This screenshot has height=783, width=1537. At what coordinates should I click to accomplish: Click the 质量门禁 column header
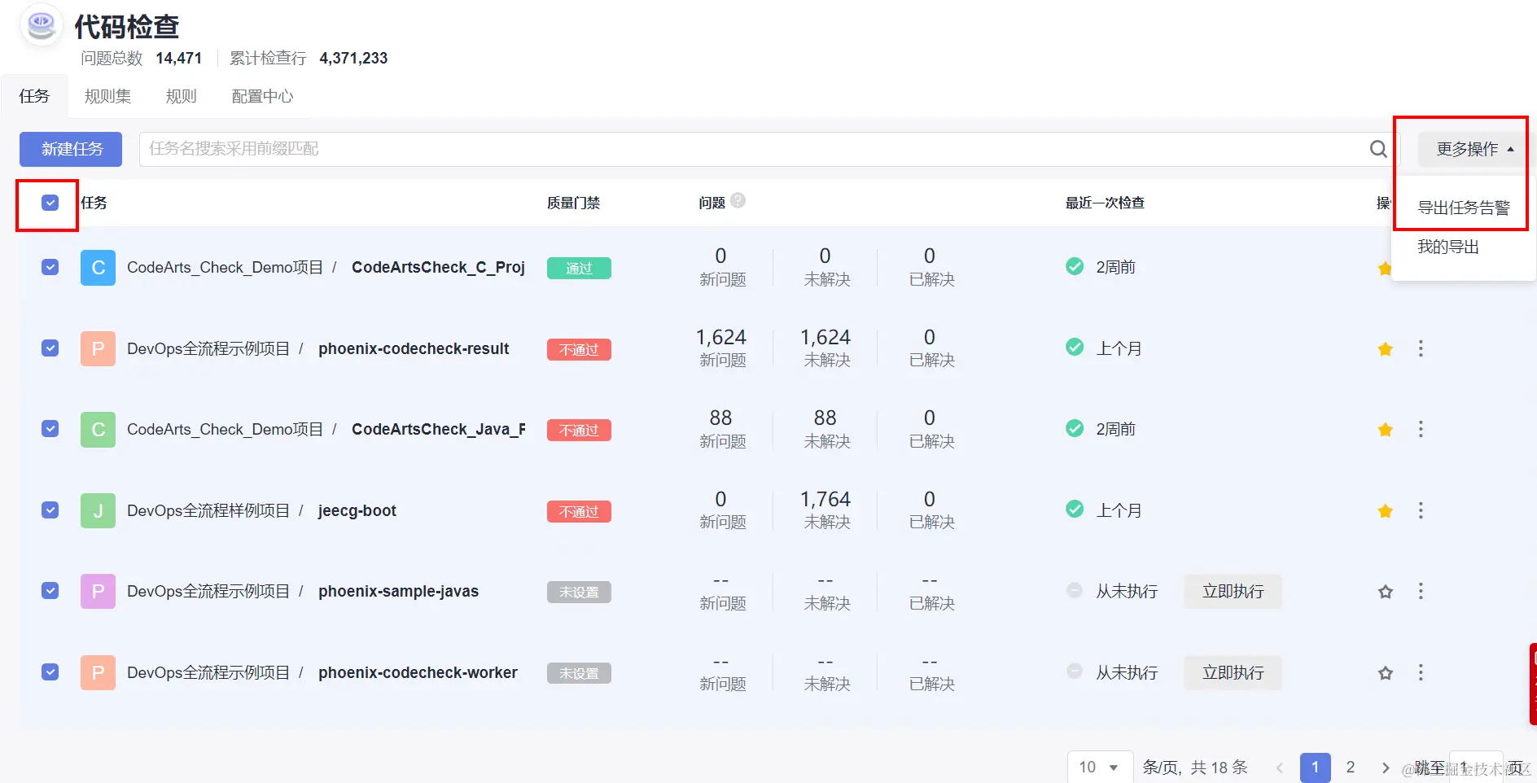point(573,203)
